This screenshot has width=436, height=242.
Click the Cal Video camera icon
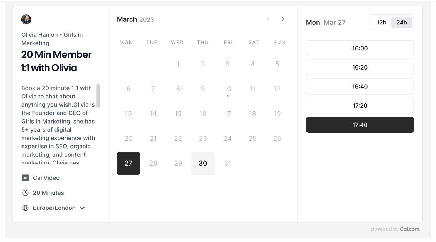25,178
